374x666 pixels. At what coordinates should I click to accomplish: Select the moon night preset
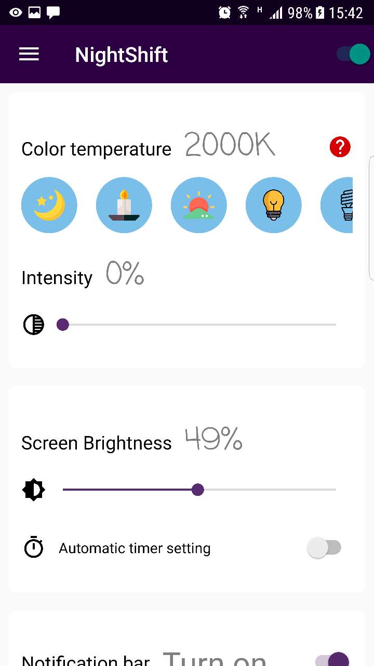49,205
